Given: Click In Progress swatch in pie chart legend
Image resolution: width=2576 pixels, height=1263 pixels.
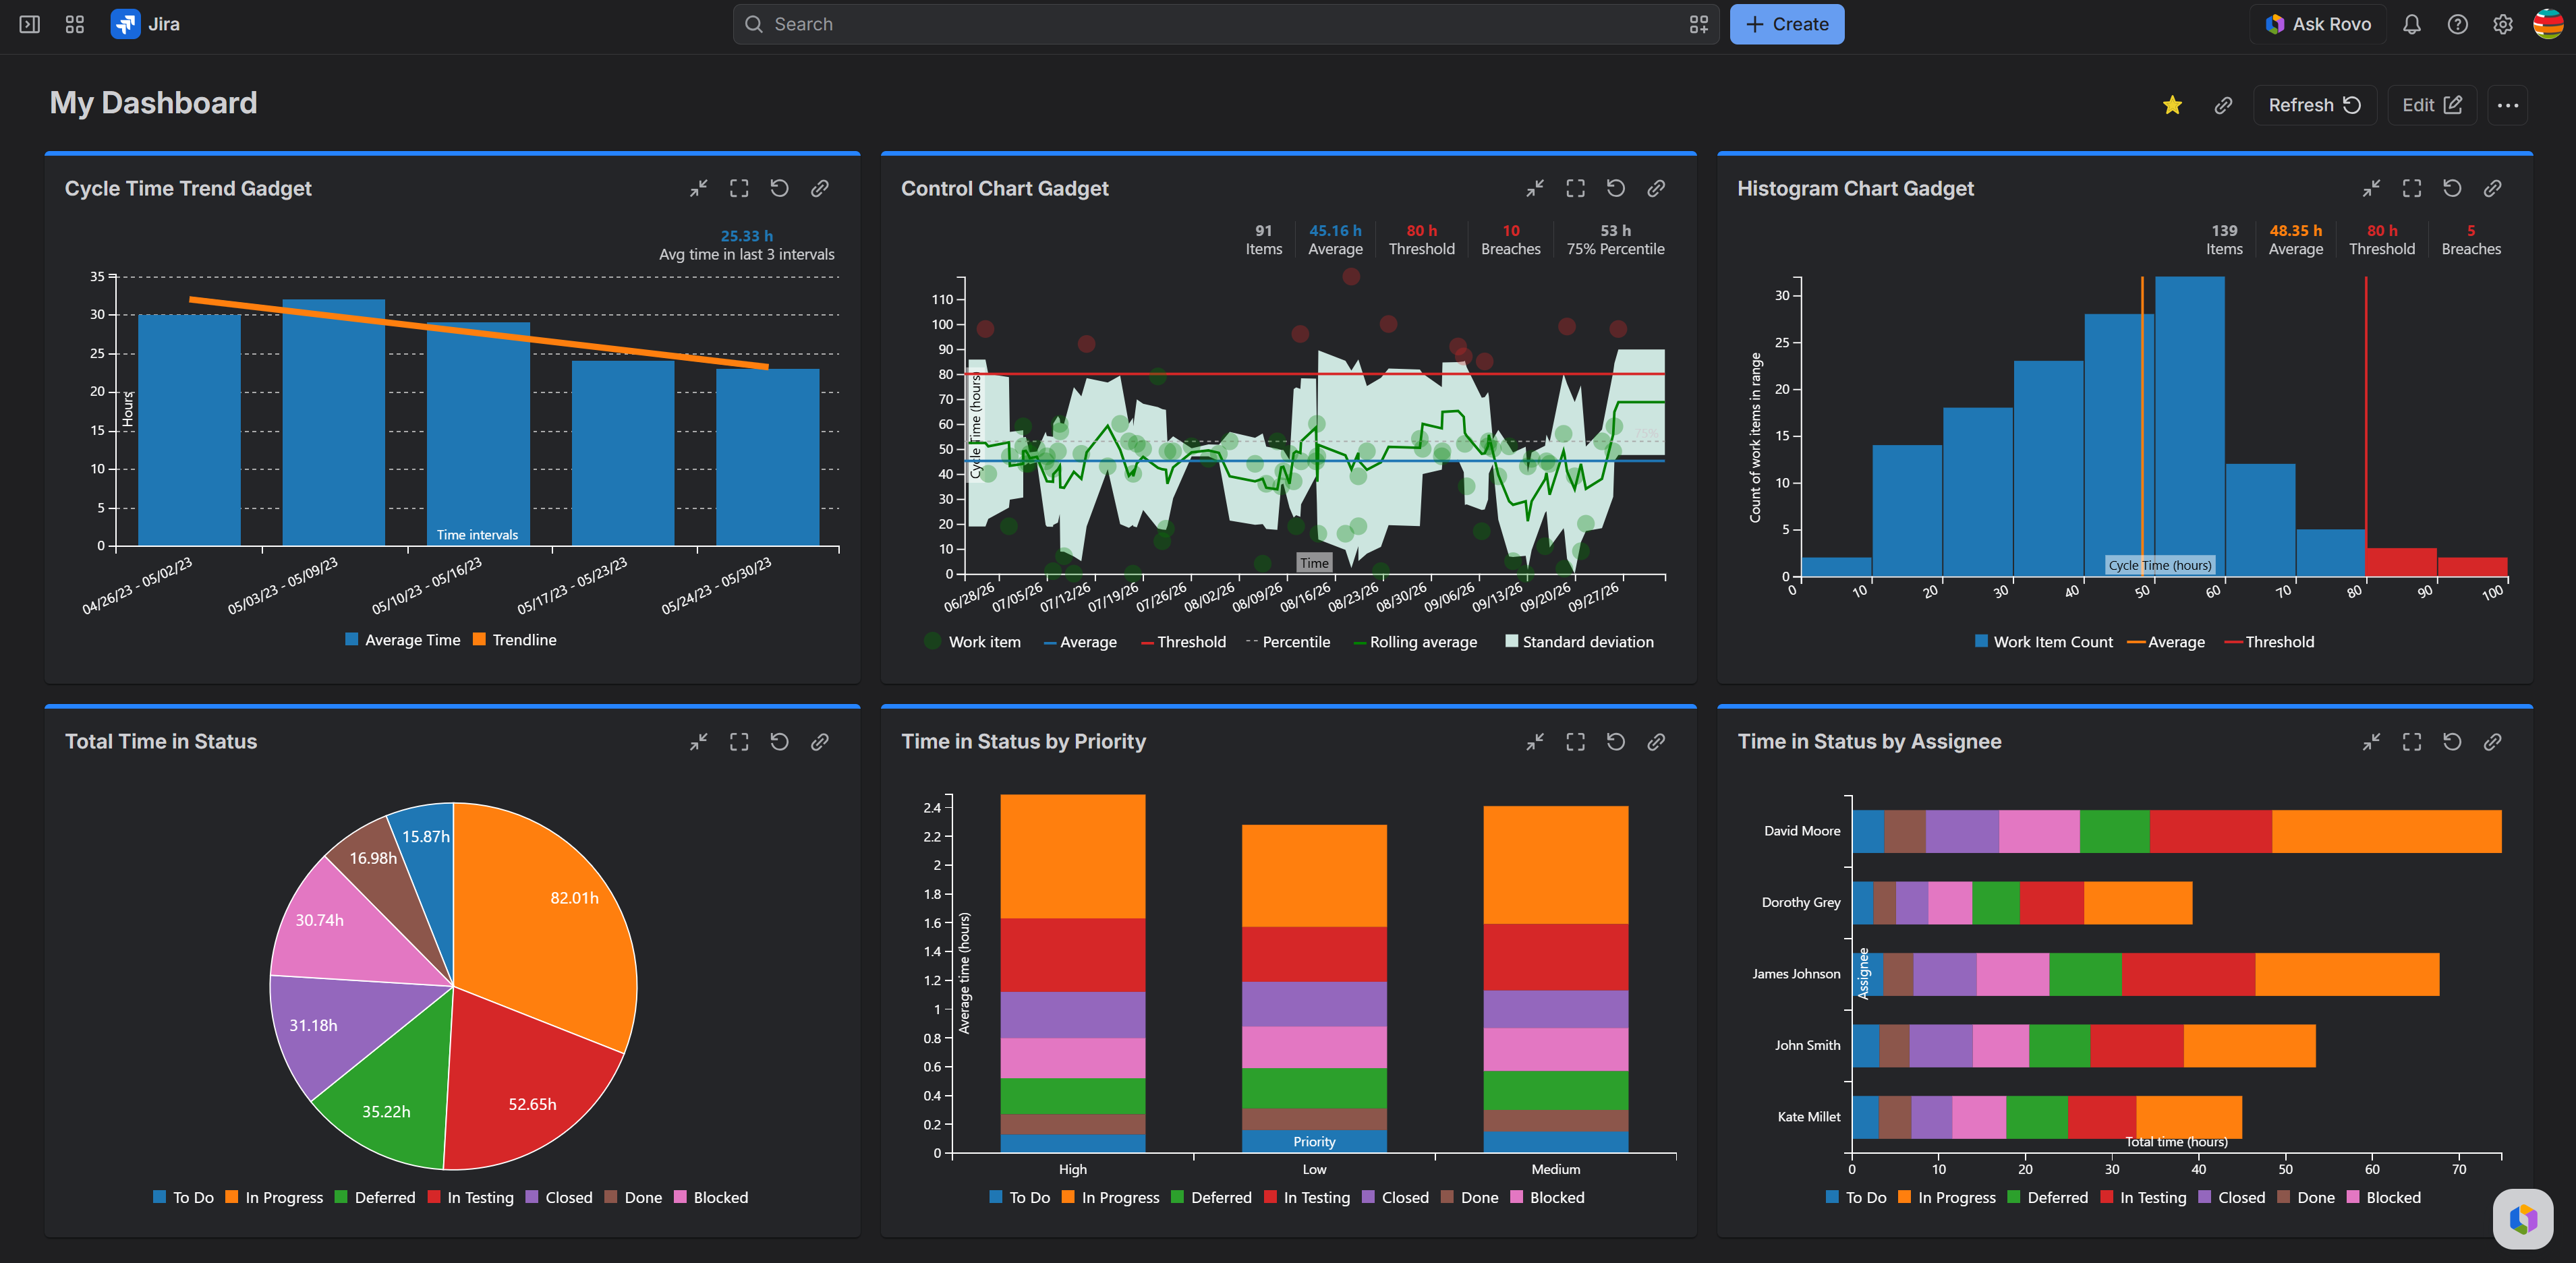Looking at the screenshot, I should [231, 1196].
